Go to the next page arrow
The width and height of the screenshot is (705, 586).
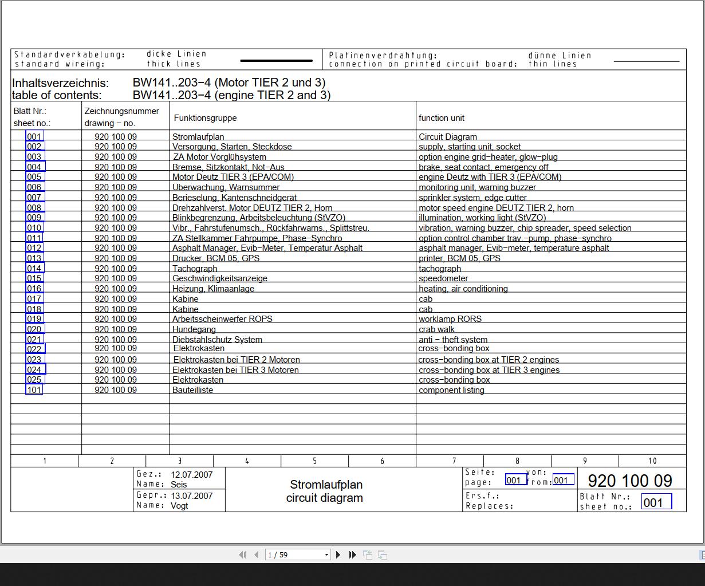338,554
